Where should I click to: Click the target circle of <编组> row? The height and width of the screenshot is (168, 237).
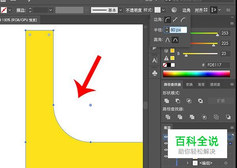click(x=226, y=163)
